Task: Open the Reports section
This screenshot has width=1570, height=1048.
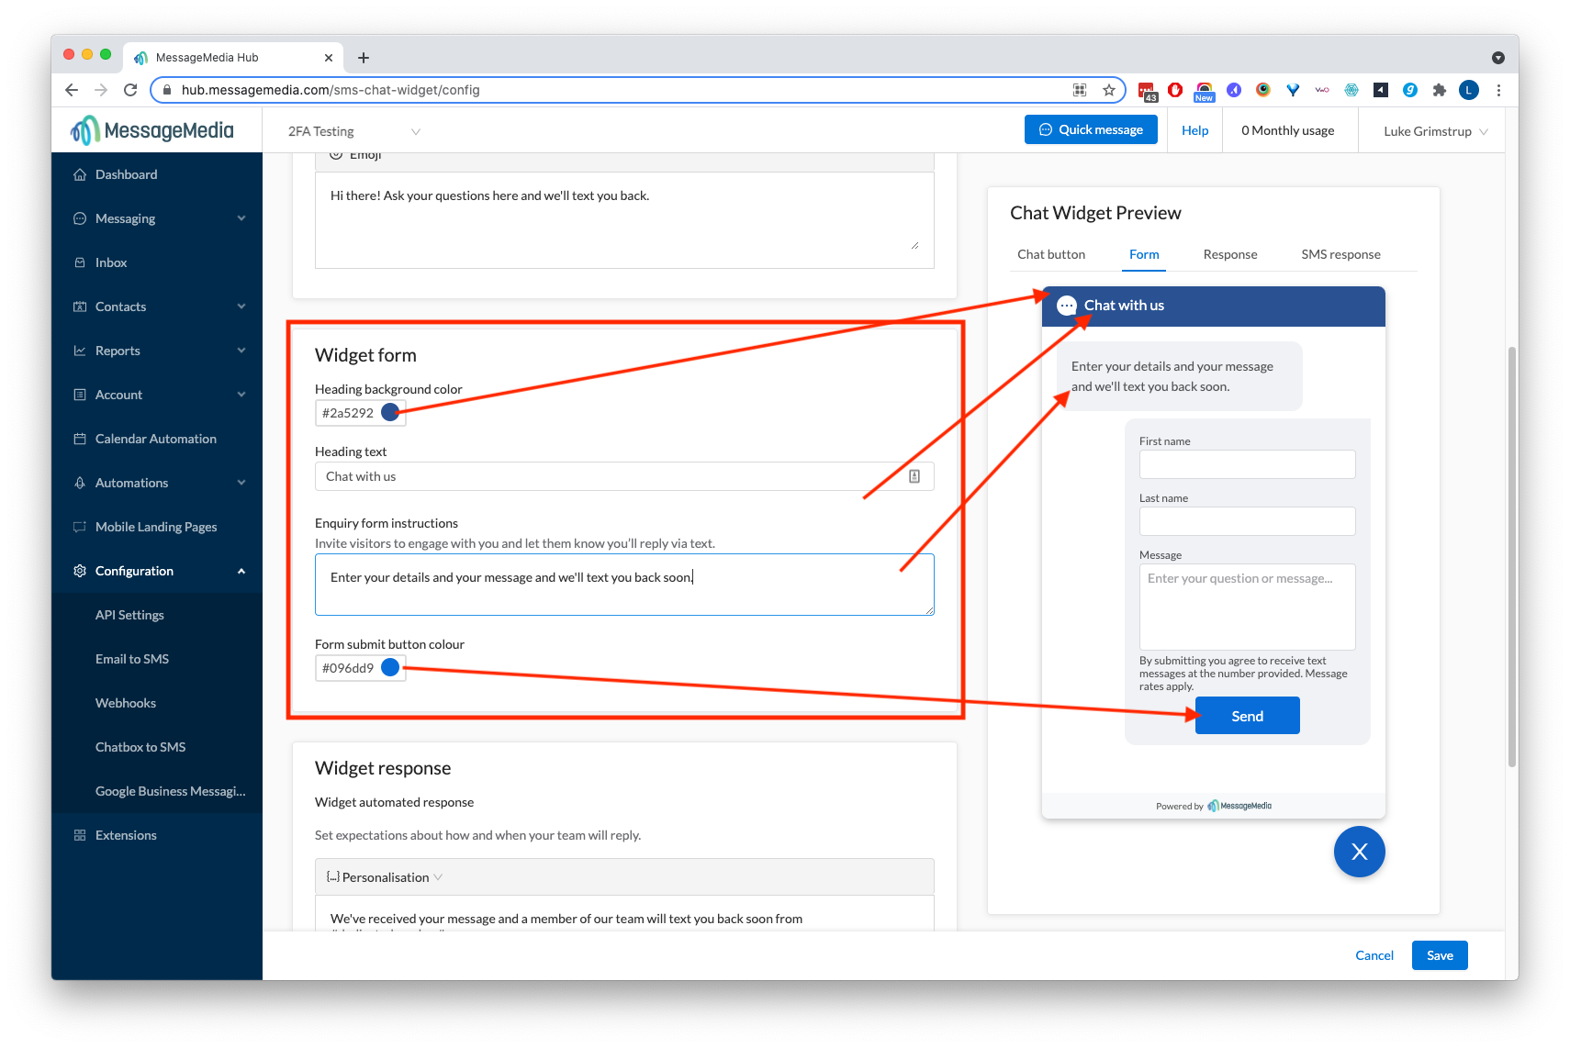Action: [118, 351]
